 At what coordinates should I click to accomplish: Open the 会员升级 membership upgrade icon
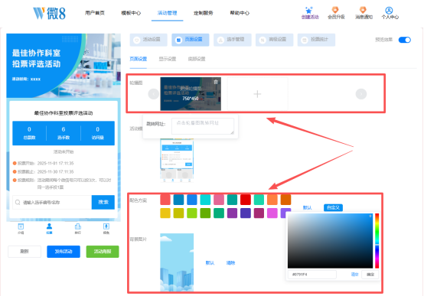click(x=335, y=10)
